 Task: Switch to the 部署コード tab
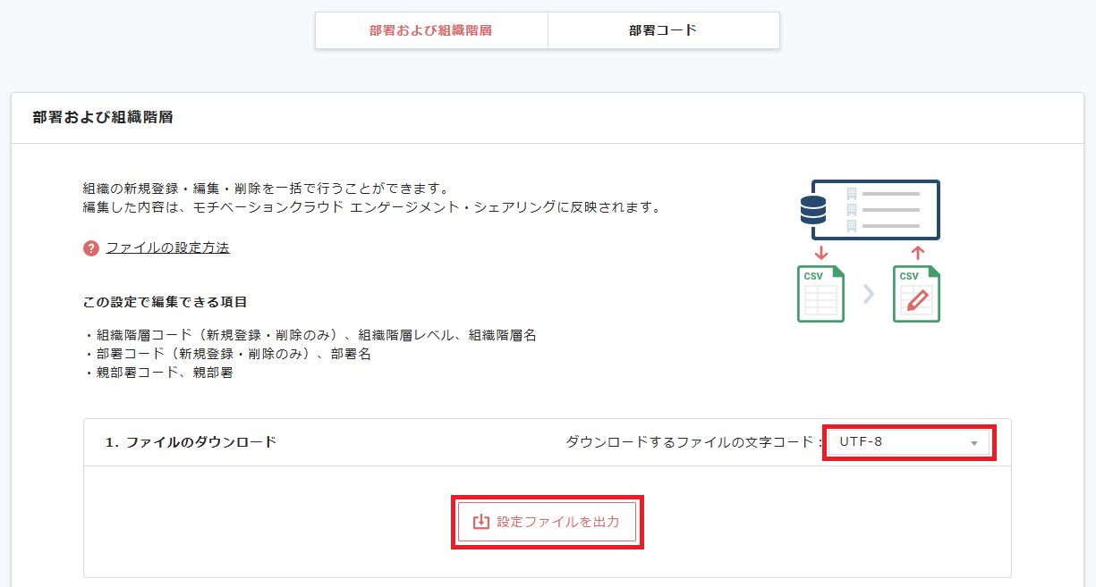pos(663,29)
